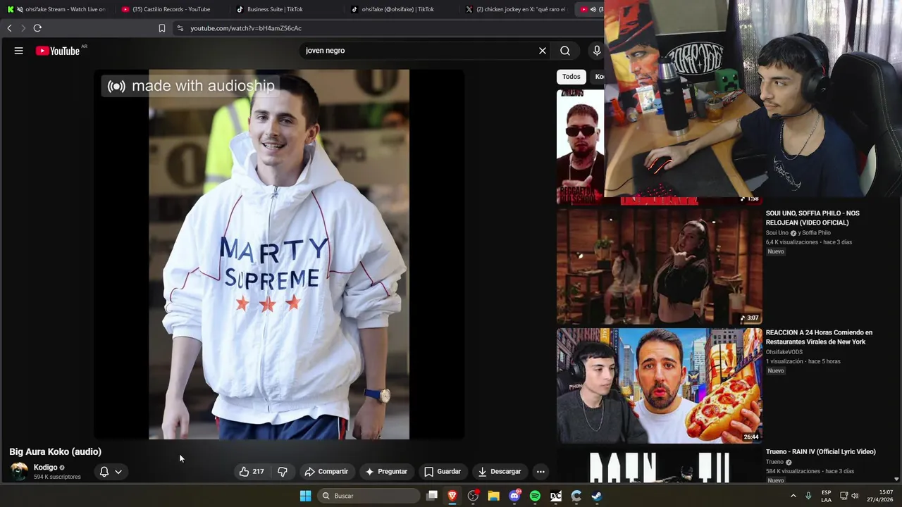Expand notification options chevron next to bell
Image resolution: width=902 pixels, height=507 pixels.
coord(118,472)
